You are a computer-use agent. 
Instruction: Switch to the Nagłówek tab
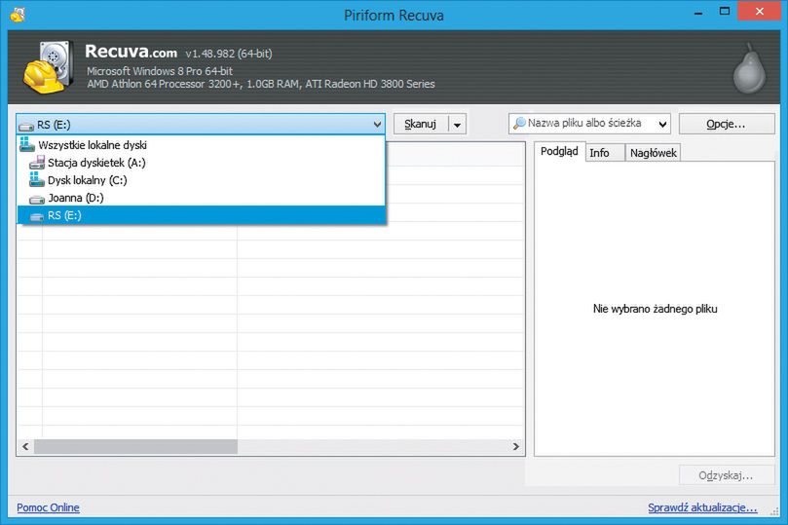(x=653, y=153)
